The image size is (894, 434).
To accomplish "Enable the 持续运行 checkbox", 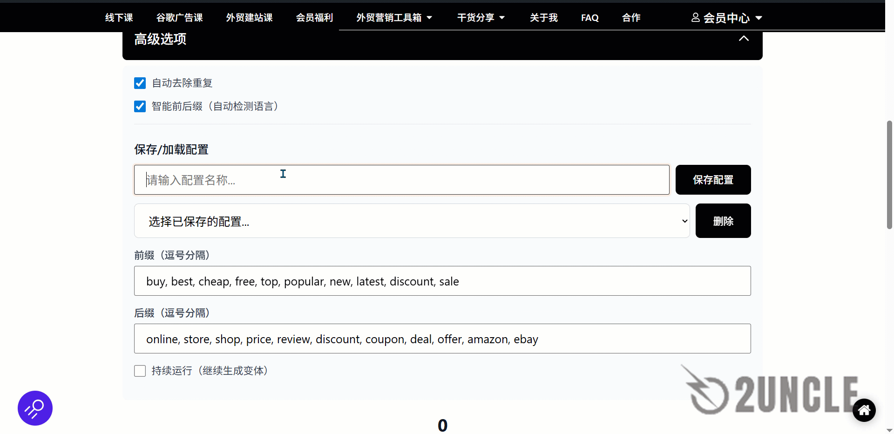I will tap(140, 371).
